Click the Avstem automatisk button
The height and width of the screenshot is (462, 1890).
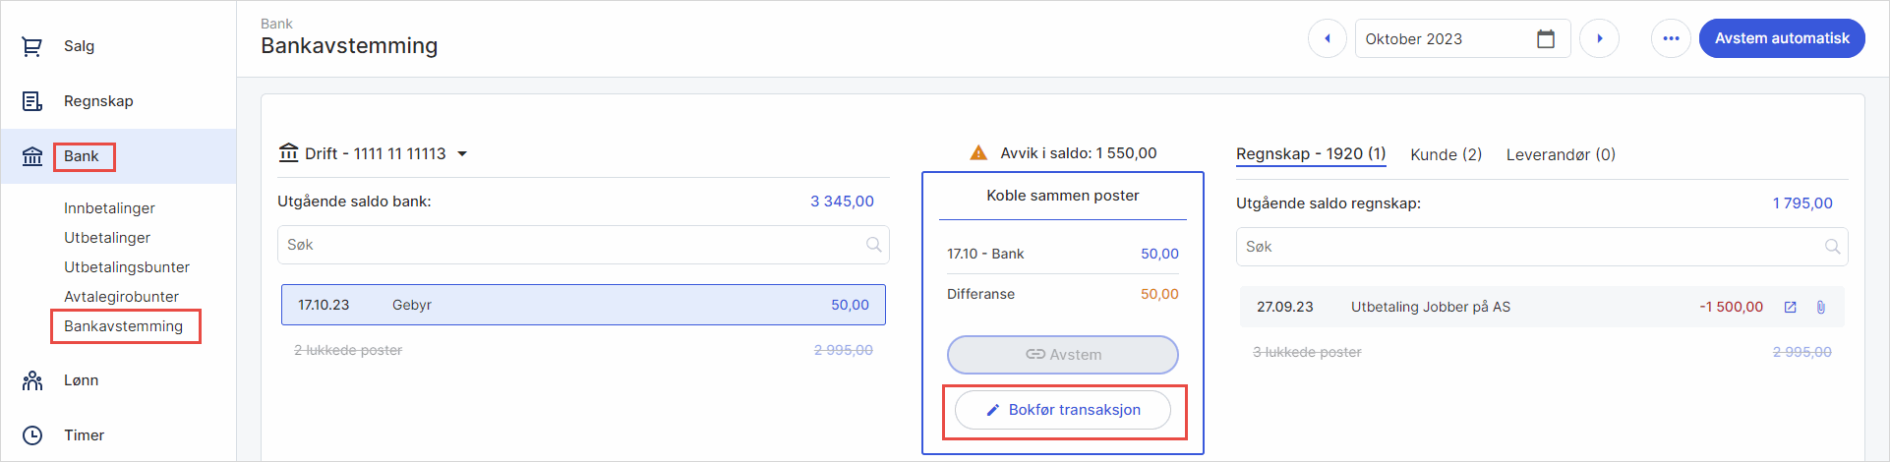[1782, 39]
